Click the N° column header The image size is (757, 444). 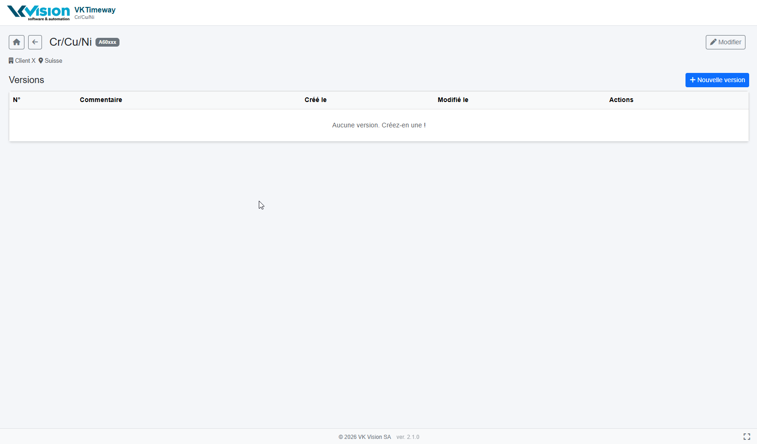pyautogui.click(x=17, y=100)
